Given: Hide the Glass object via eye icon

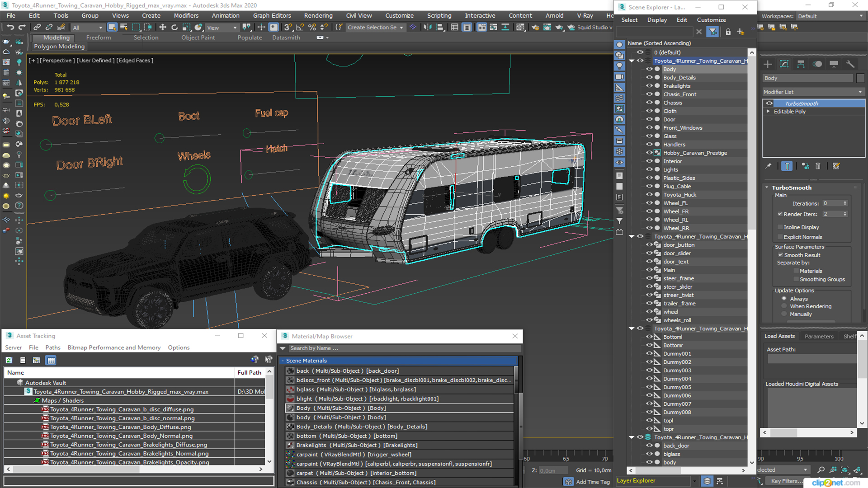Looking at the screenshot, I should (x=649, y=136).
